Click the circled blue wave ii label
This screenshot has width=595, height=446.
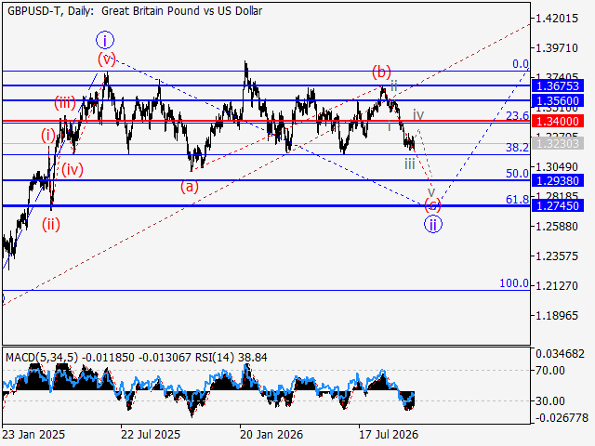pyautogui.click(x=433, y=224)
